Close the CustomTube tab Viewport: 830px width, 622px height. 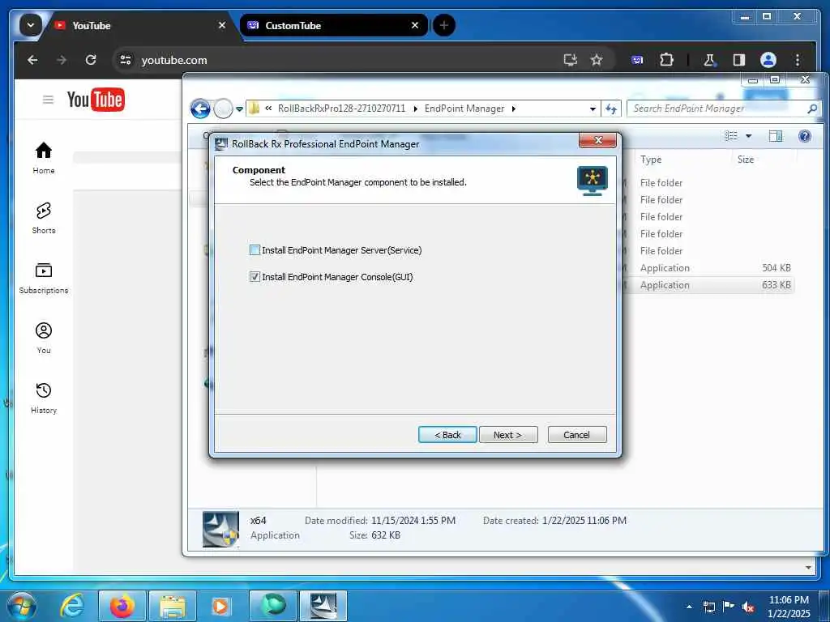[x=415, y=25]
